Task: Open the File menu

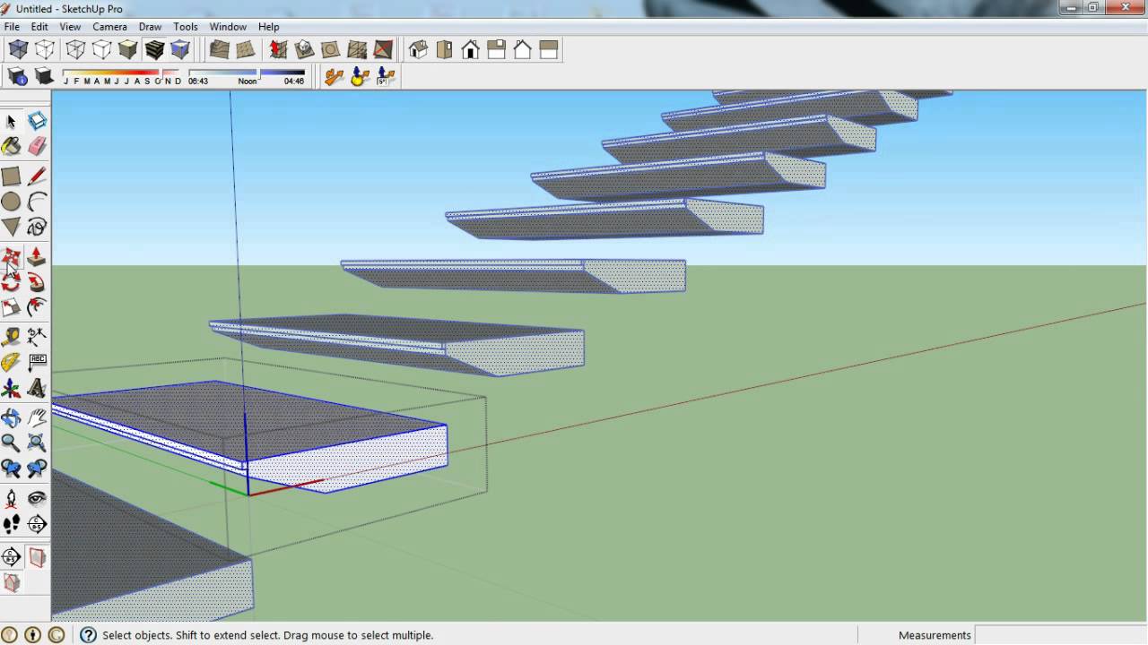Action: tap(12, 27)
